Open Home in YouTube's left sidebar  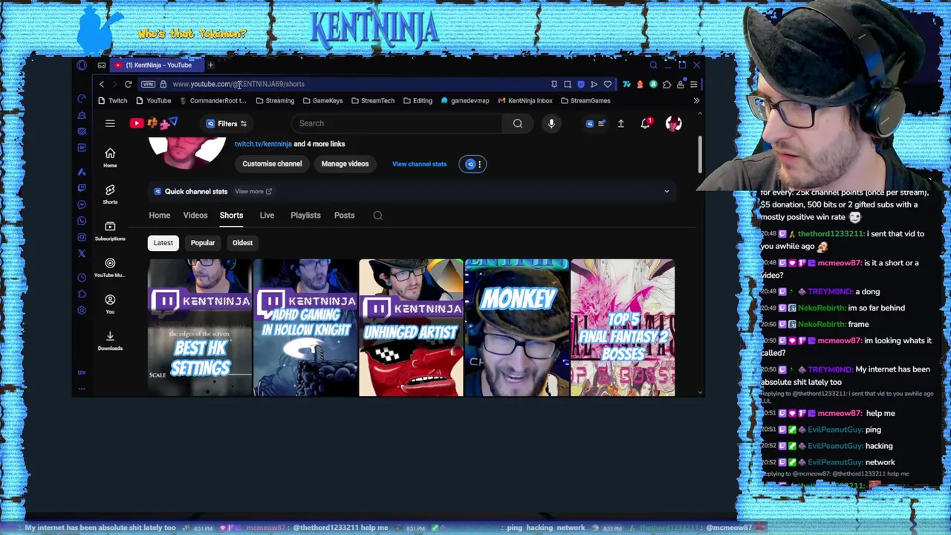(110, 157)
